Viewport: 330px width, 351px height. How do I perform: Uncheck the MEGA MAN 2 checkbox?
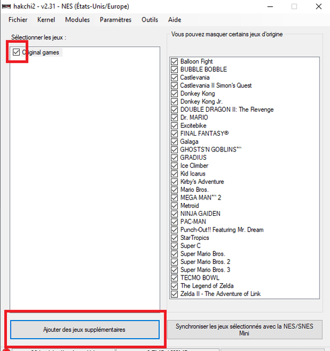pos(174,198)
